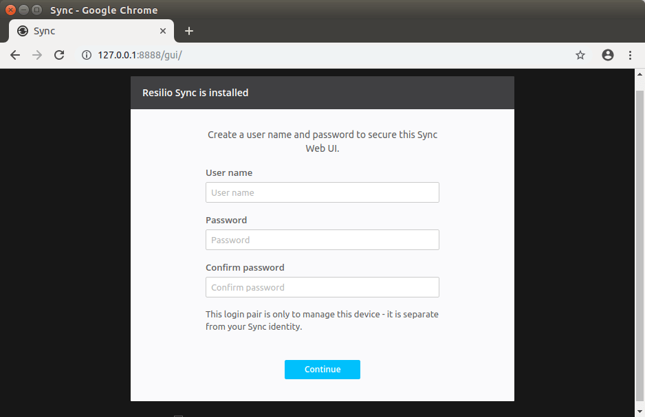Close the Chrome window
This screenshot has height=417, width=645.
(10, 10)
